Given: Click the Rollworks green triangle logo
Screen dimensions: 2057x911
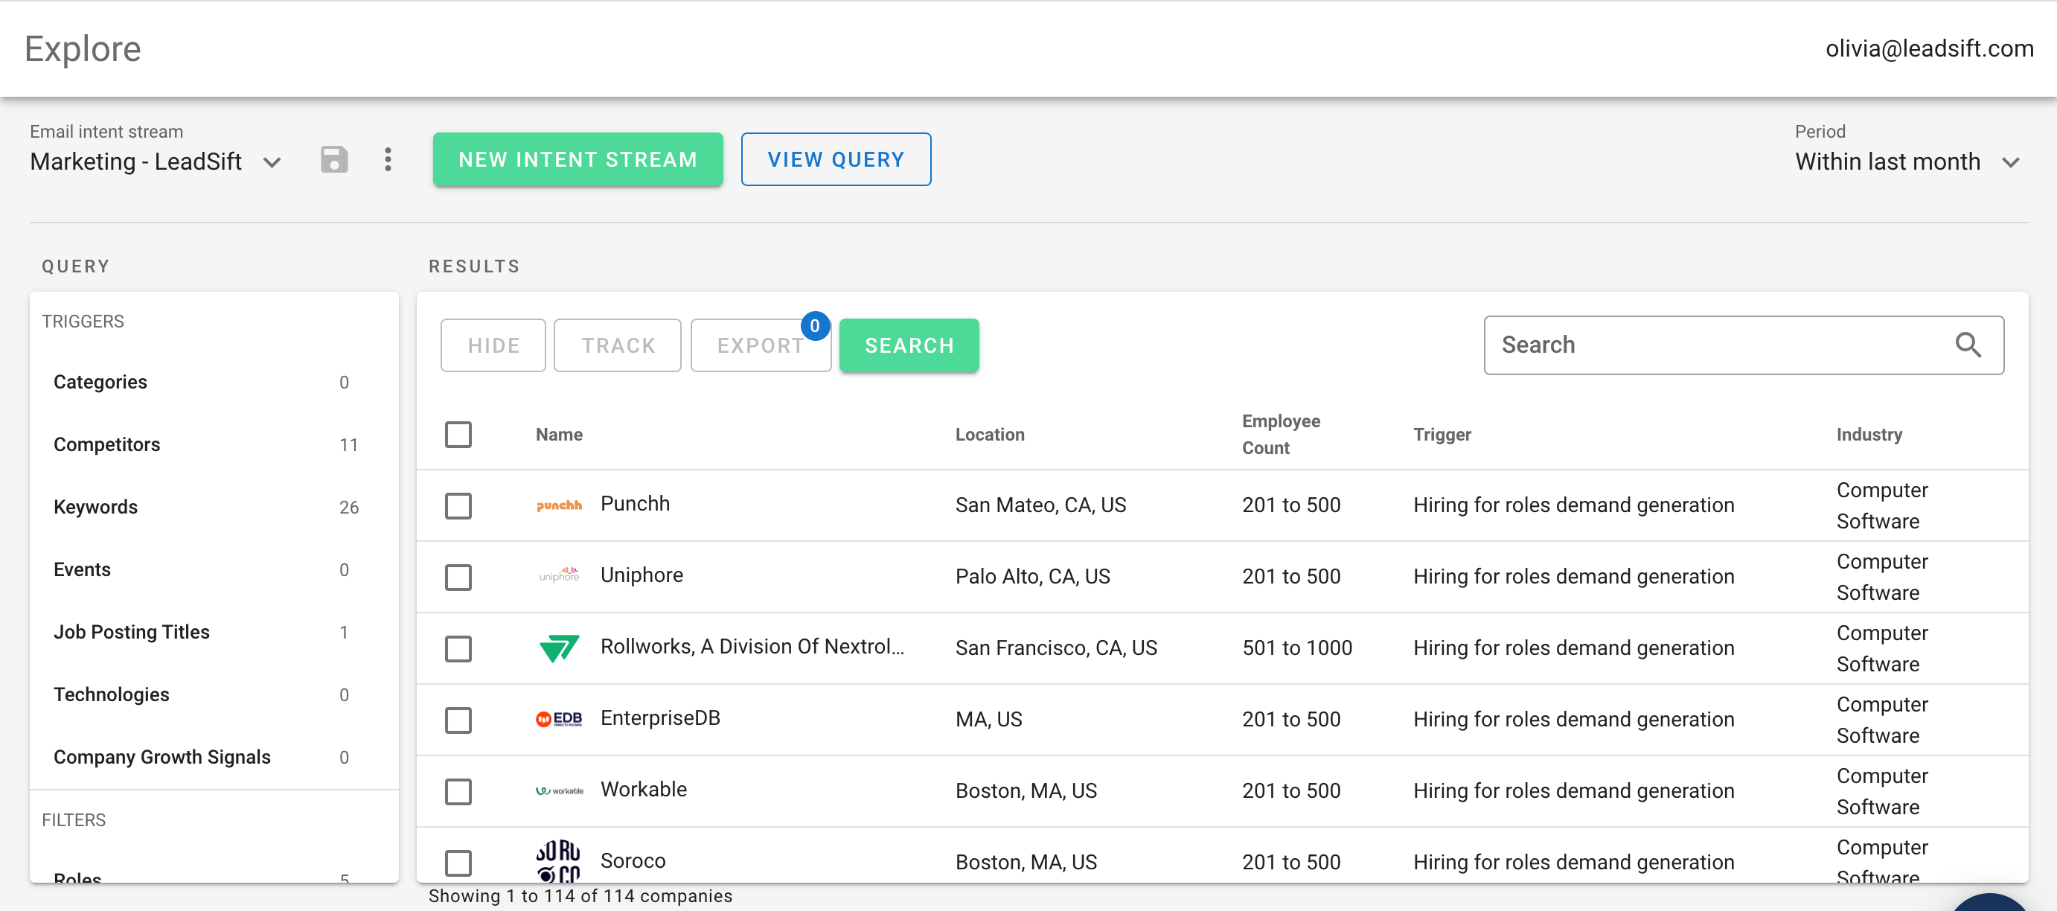Looking at the screenshot, I should 559,648.
